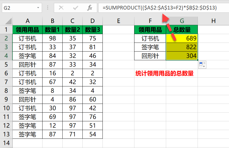This screenshot has width=229, height=148.
Task: Click cell B4 with value 84
Action: click(53, 56)
